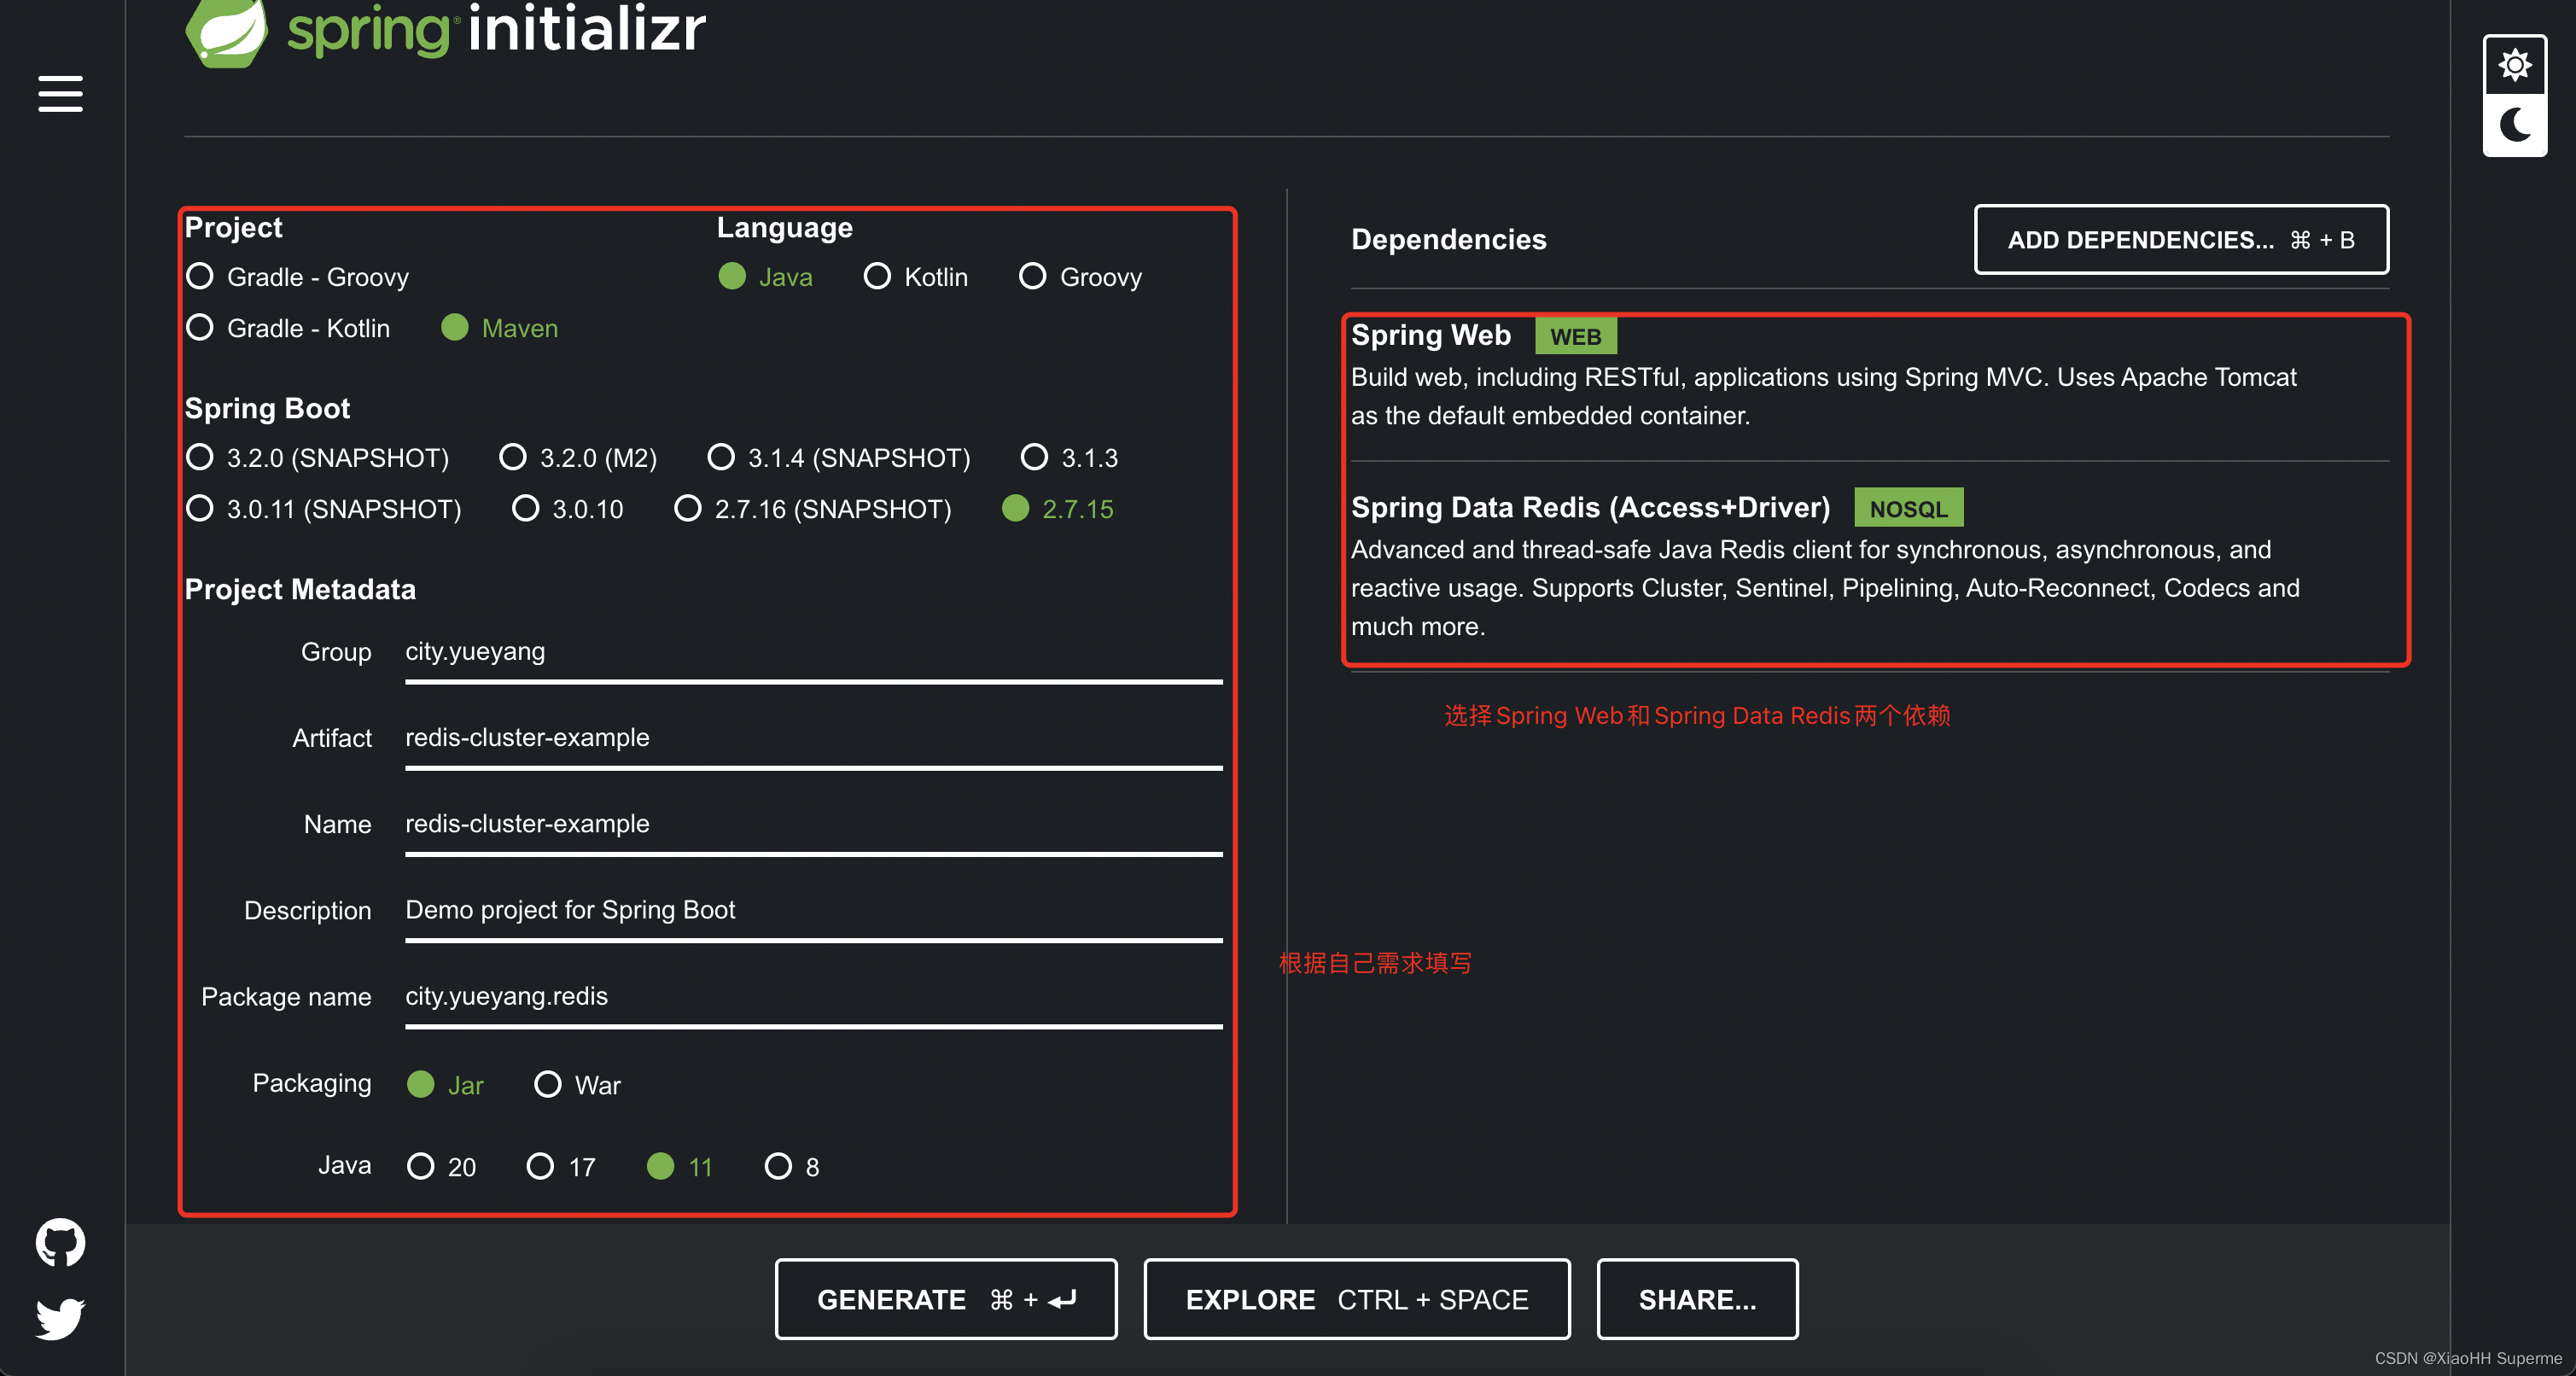Select Maven project type
Screen dimensions: 2576x1376
499,328
